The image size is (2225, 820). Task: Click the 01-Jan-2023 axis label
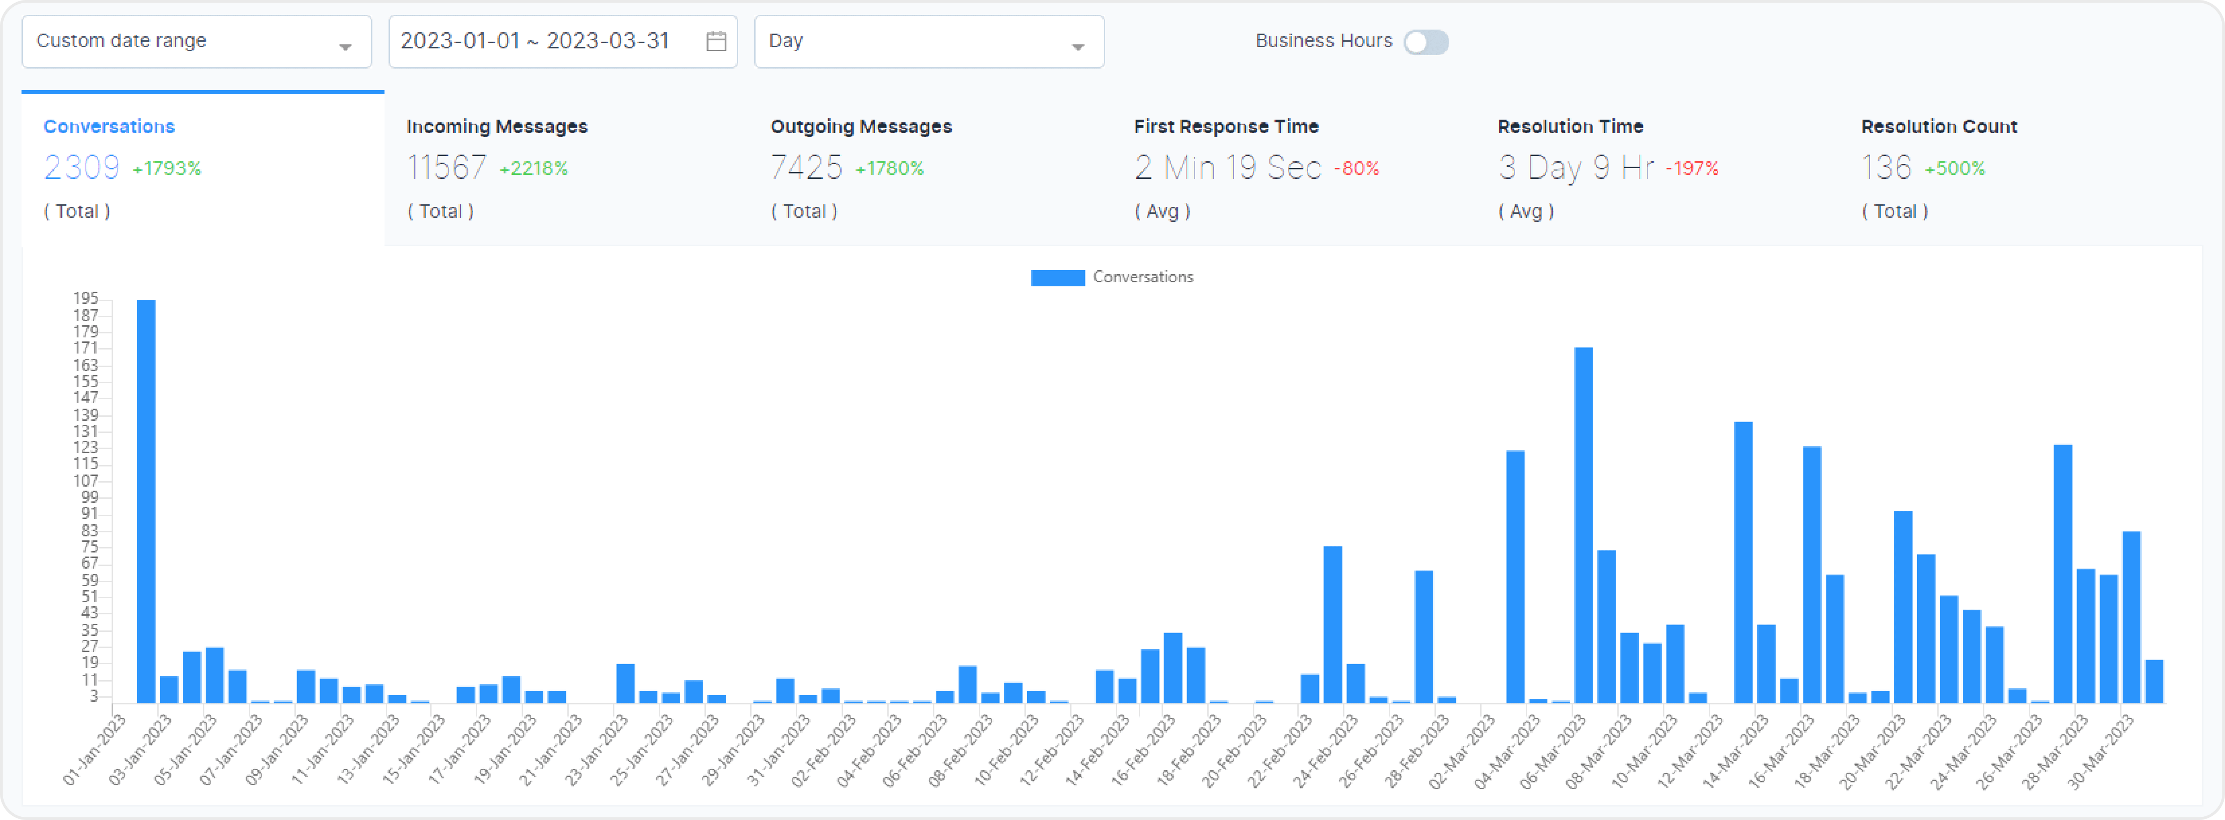coord(95,750)
